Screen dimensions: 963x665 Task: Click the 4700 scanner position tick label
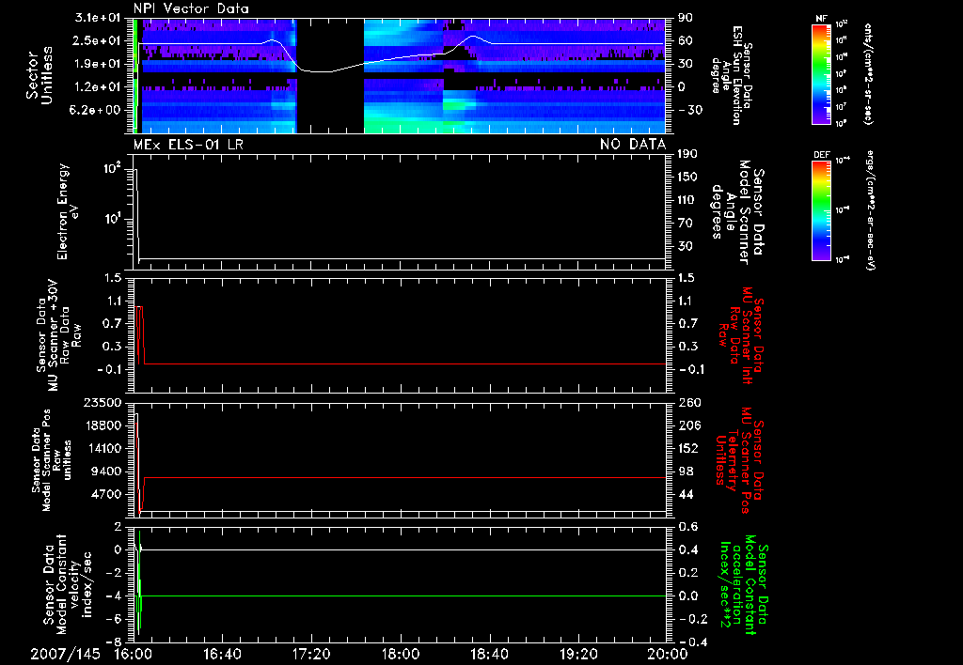[x=106, y=494]
